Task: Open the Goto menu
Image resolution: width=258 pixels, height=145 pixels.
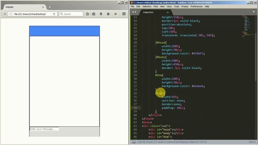Action: [x=169, y=6]
